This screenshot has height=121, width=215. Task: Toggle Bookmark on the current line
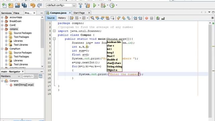pyautogui.click(x=129, y=18)
